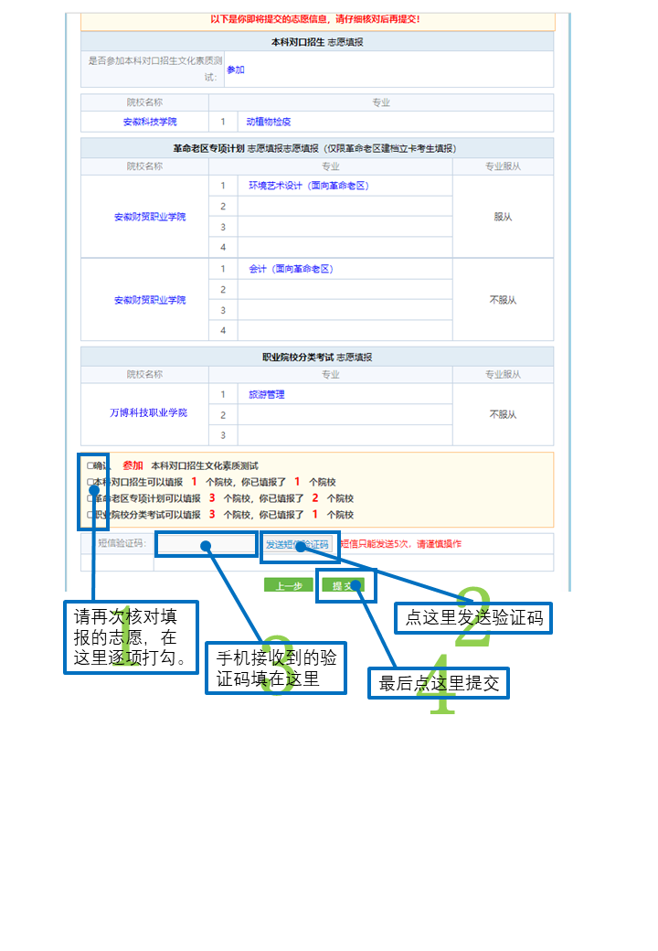Click the 万博科技职业学院 school link

click(x=148, y=413)
